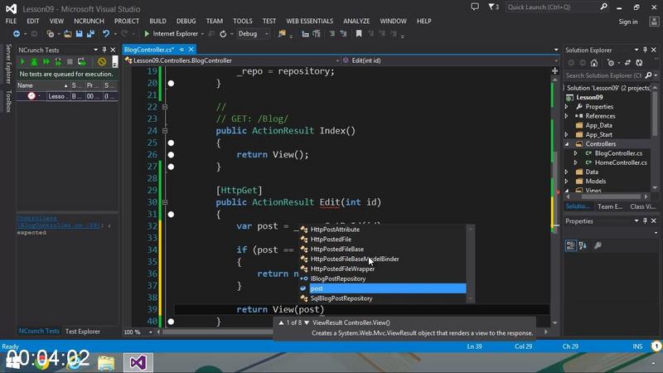The height and width of the screenshot is (373, 663).
Task: Click the Undo toolbar icon
Action: coord(106,34)
